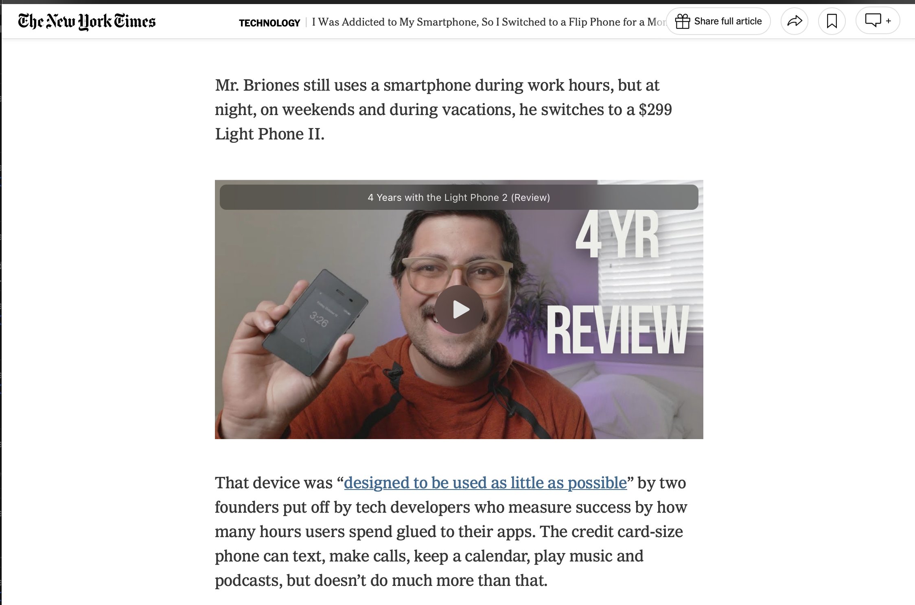The width and height of the screenshot is (915, 605).
Task: Open the Technology section link
Action: pos(269,23)
